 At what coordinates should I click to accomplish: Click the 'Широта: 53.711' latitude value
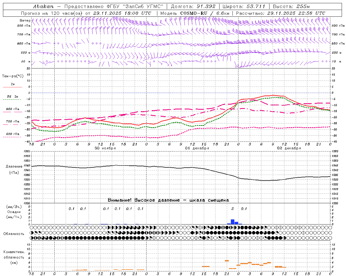tap(244, 6)
